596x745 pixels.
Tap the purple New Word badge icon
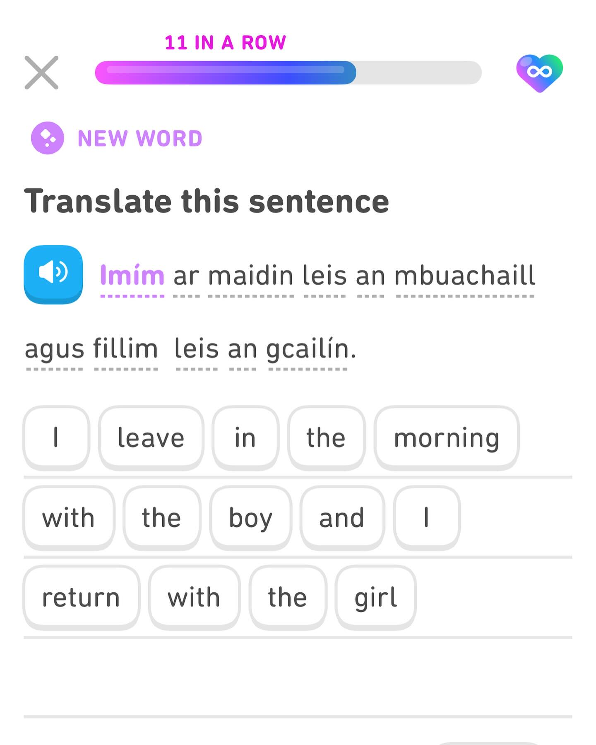tap(48, 138)
